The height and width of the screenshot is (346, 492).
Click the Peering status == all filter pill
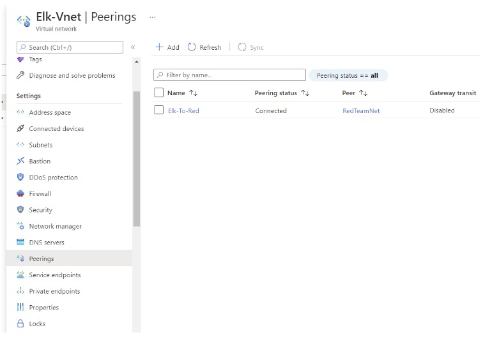tap(348, 75)
